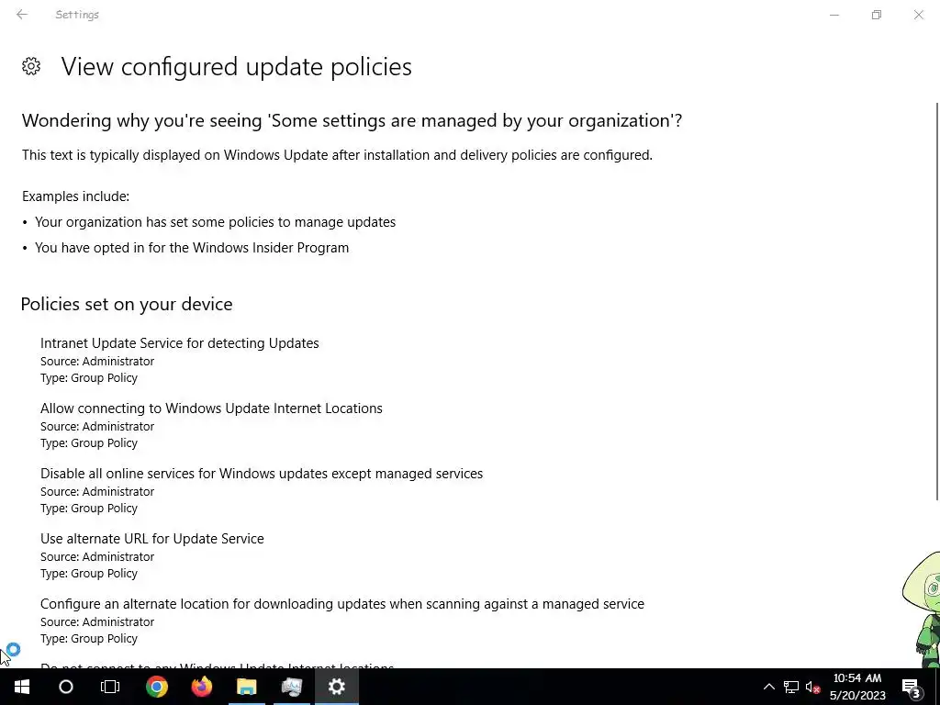Viewport: 940px width, 705px height.
Task: Minimize the Settings window
Action: (x=834, y=15)
